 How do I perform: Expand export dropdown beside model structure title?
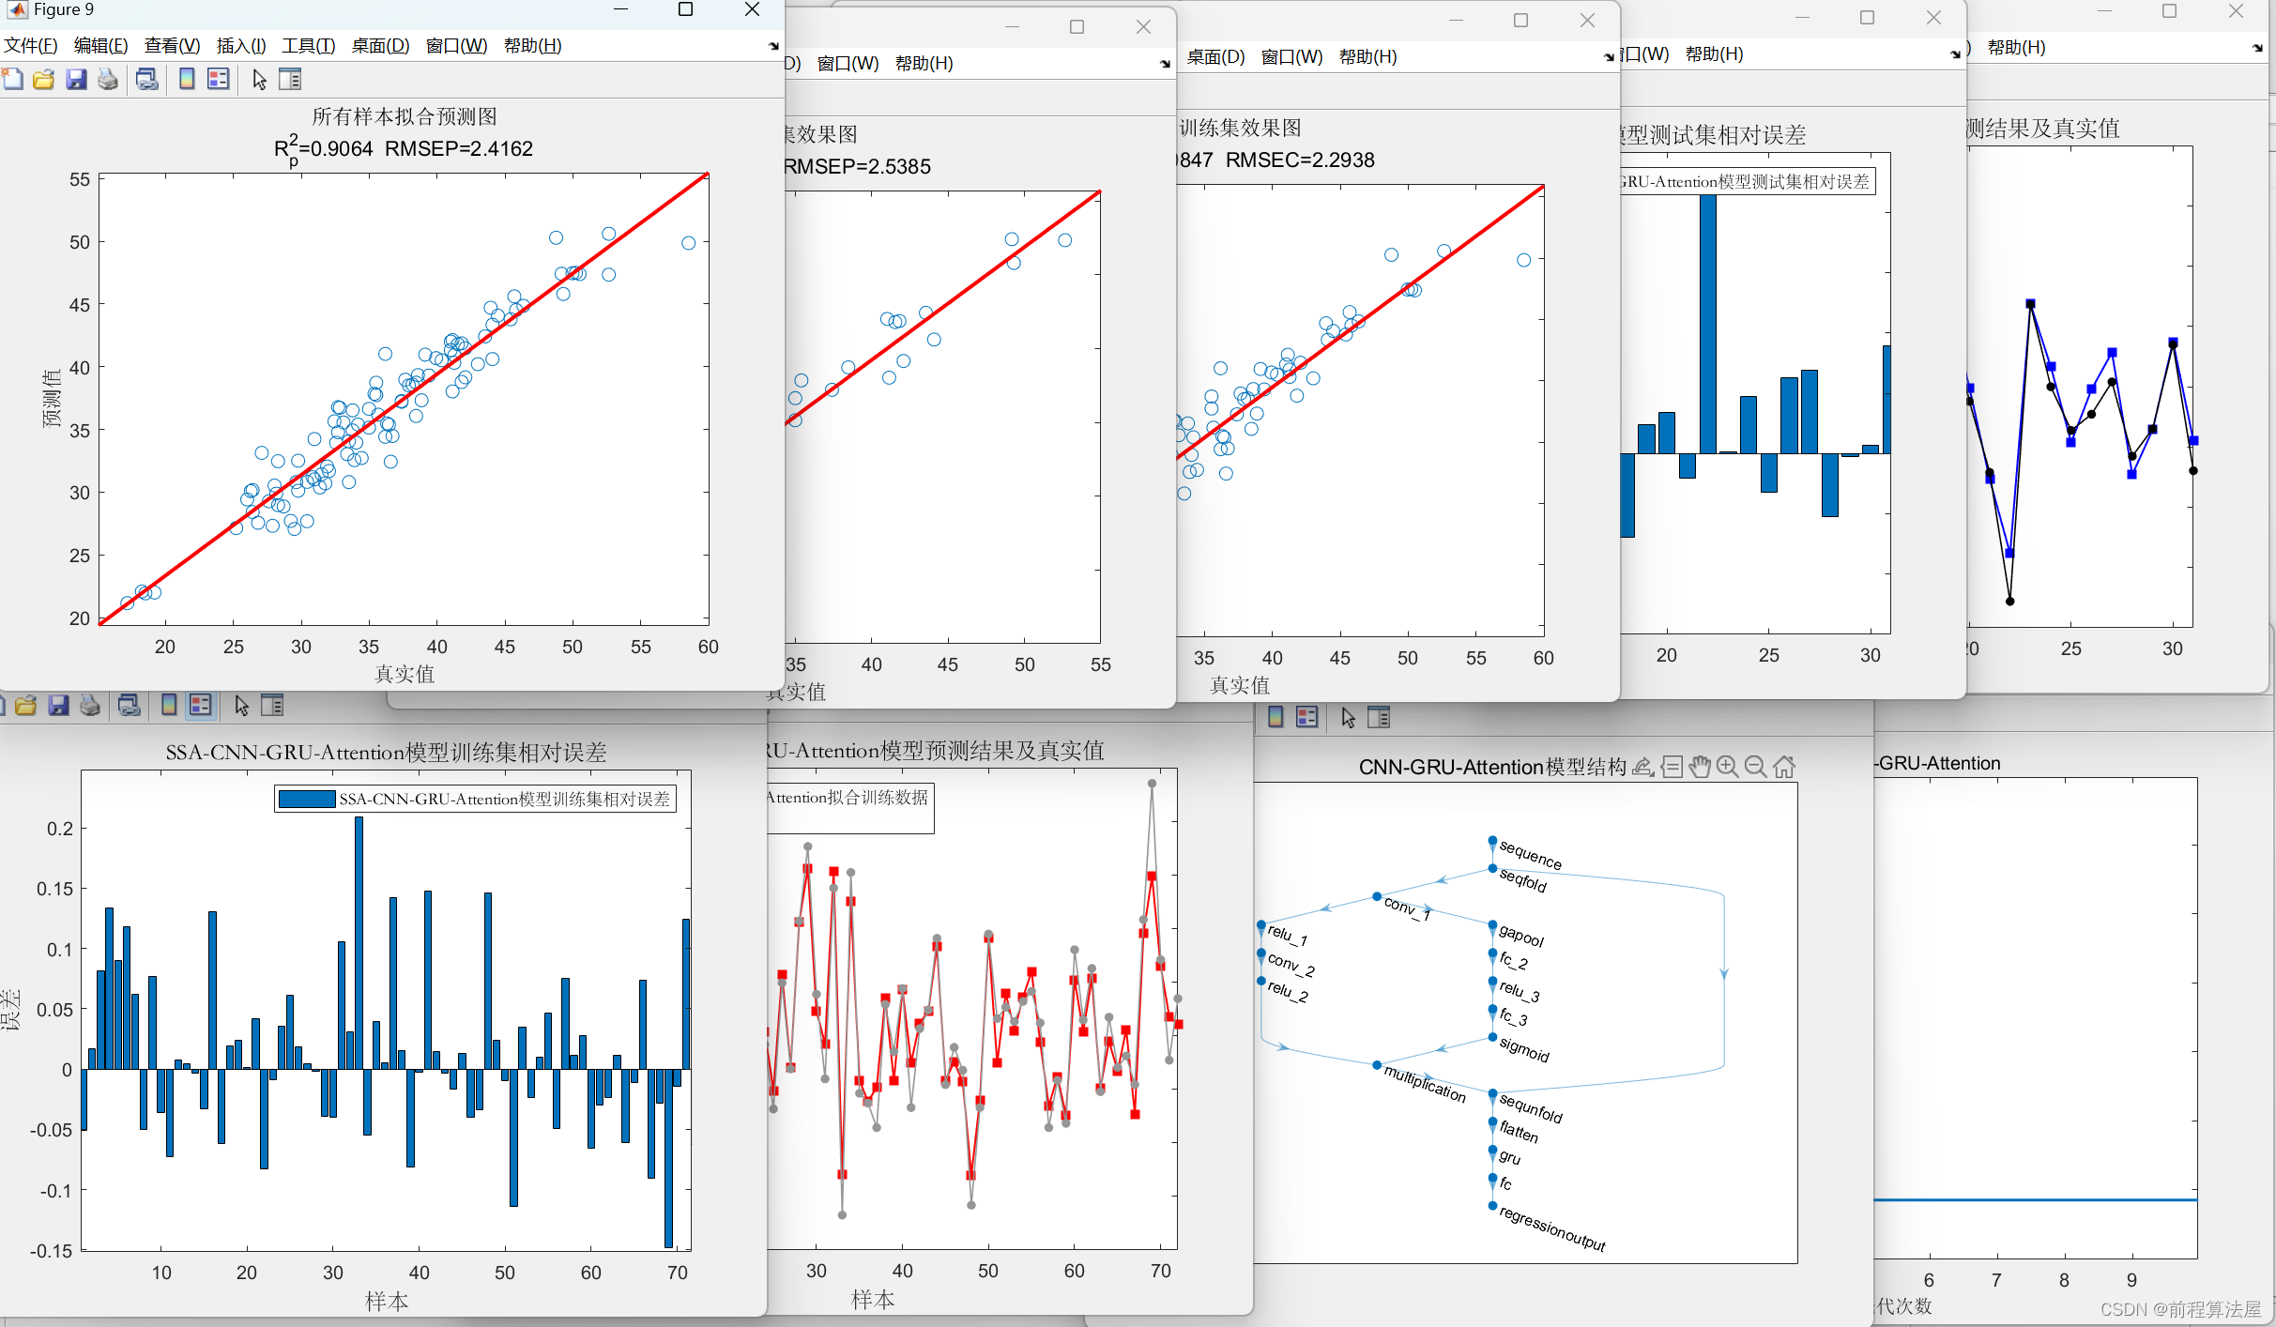pos(1642,767)
